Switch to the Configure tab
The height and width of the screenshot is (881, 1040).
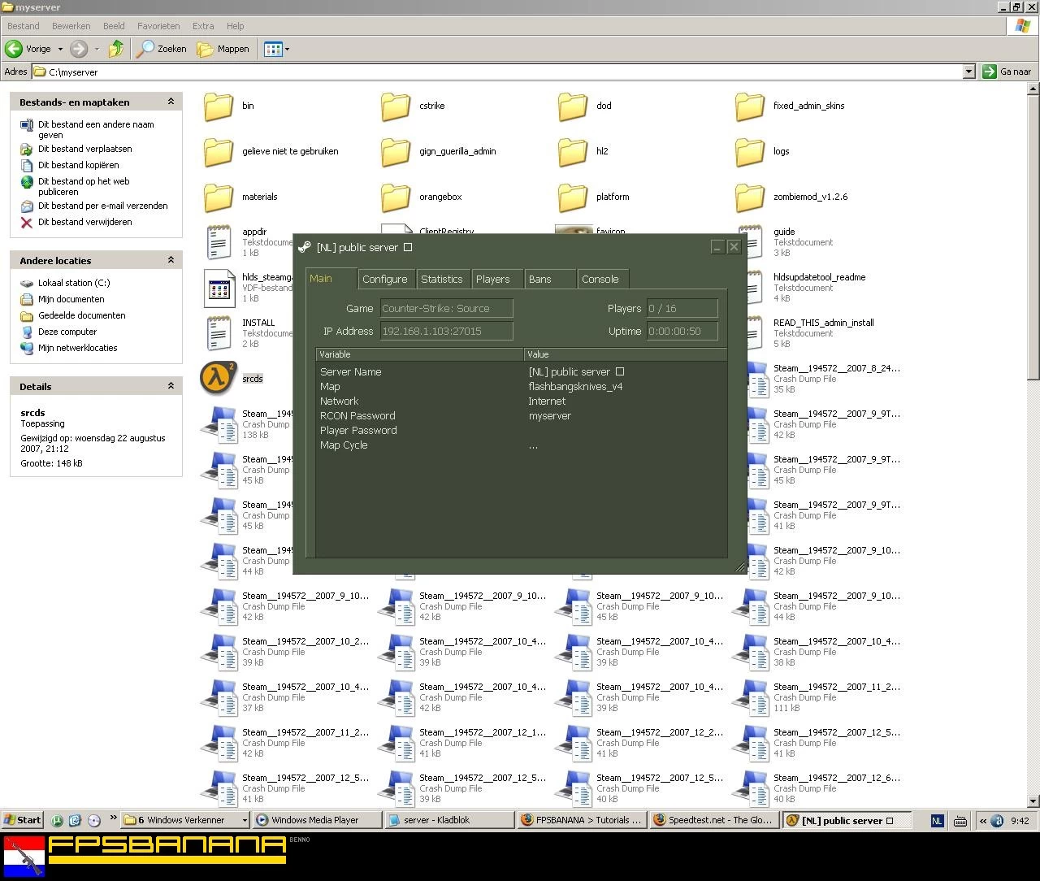pos(385,279)
